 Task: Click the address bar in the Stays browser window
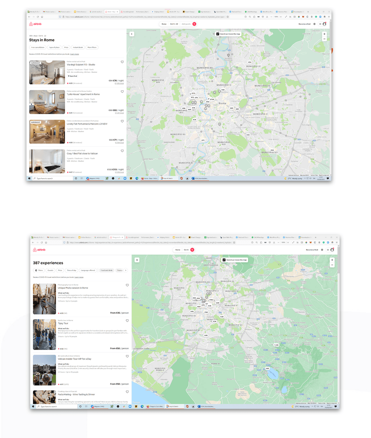point(144,17)
